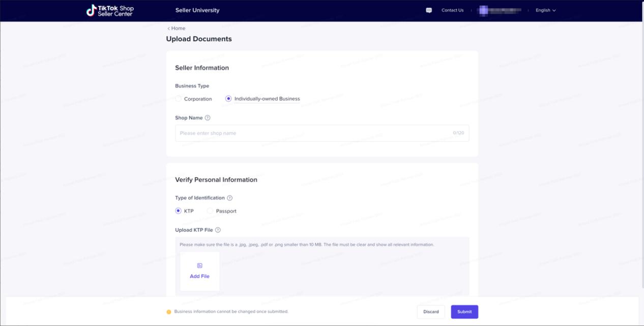Click the Add File upload box
This screenshot has height=326, width=644.
(199, 271)
